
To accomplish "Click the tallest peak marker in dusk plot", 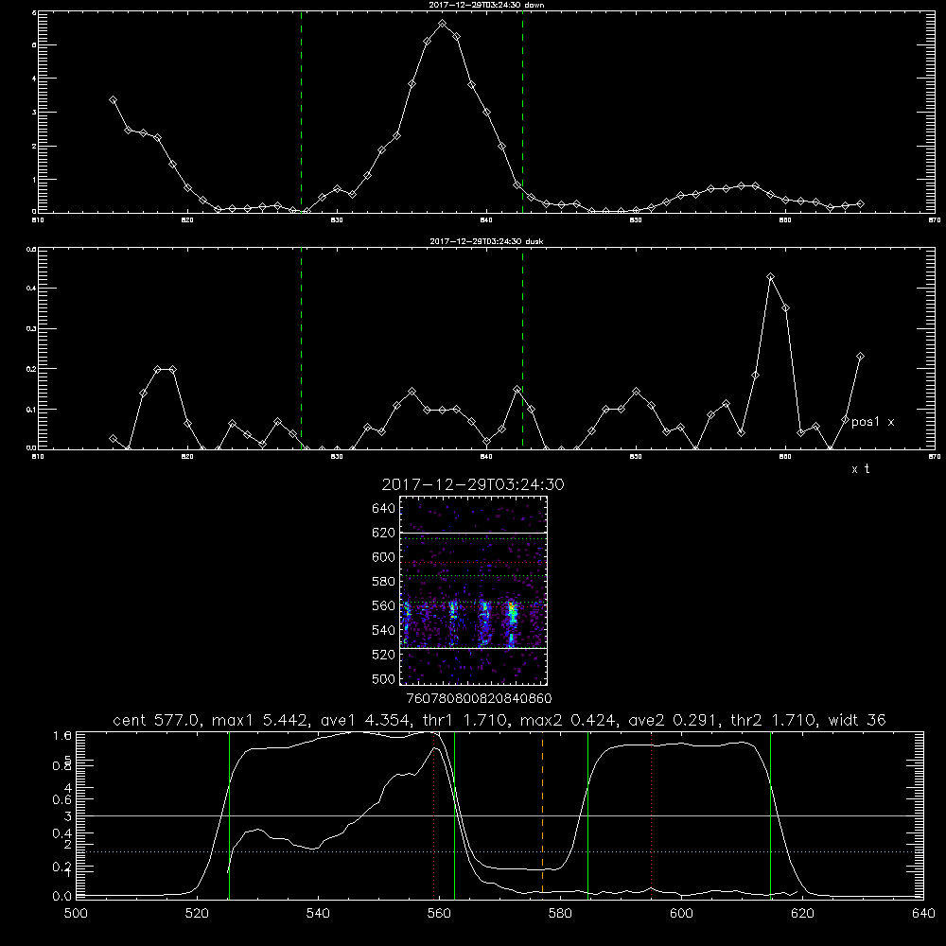I will [770, 277].
